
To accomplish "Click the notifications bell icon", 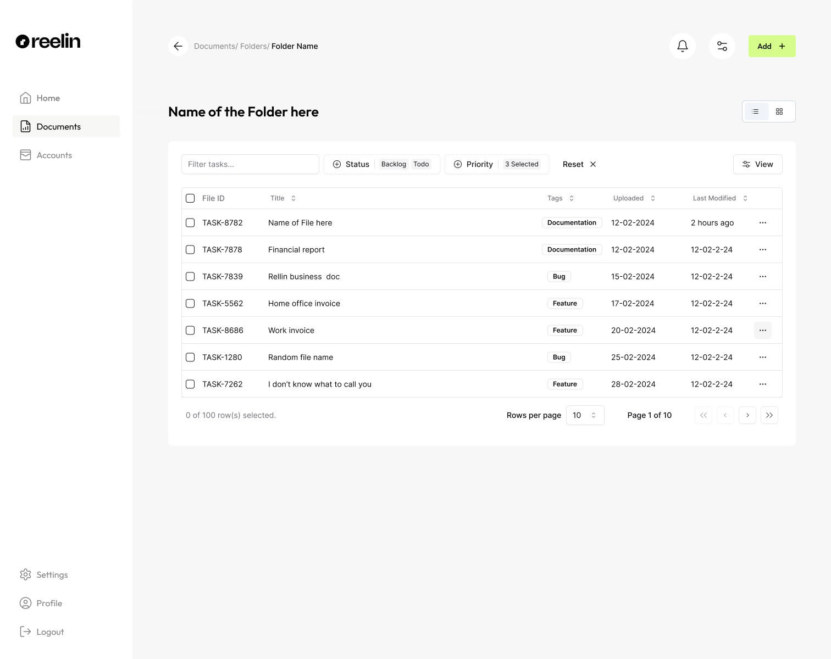I will 683,46.
